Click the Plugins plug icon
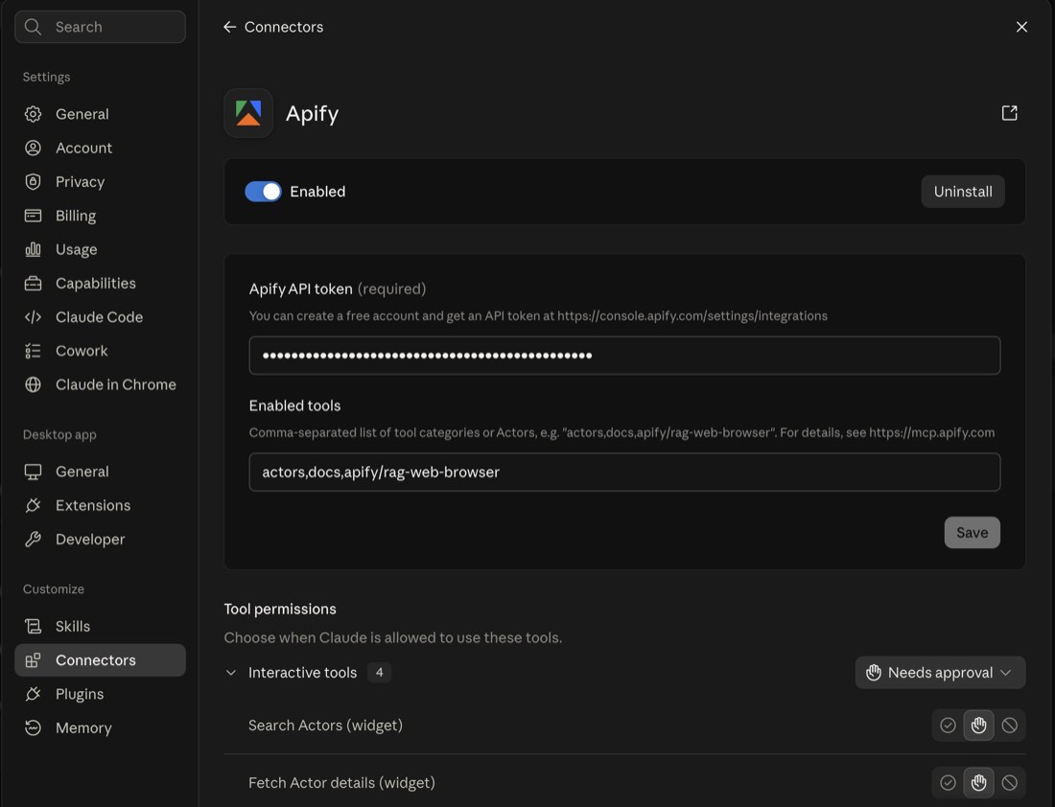This screenshot has width=1055, height=807. tap(33, 694)
